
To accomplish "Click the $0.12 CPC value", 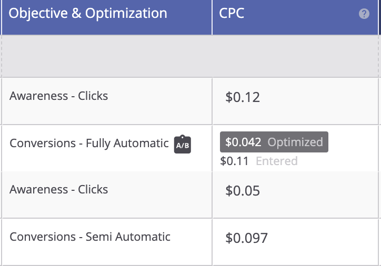I will tap(243, 97).
